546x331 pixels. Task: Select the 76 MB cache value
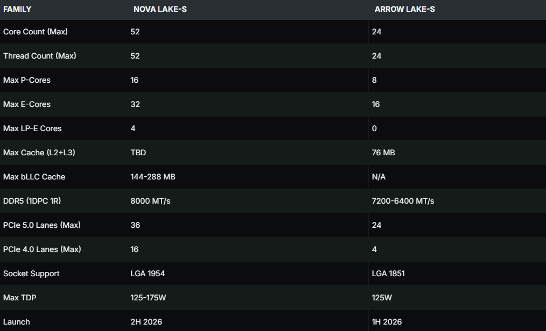[x=383, y=153]
